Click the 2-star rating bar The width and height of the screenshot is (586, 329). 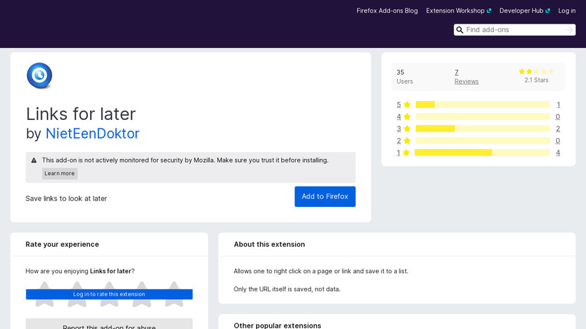click(483, 140)
